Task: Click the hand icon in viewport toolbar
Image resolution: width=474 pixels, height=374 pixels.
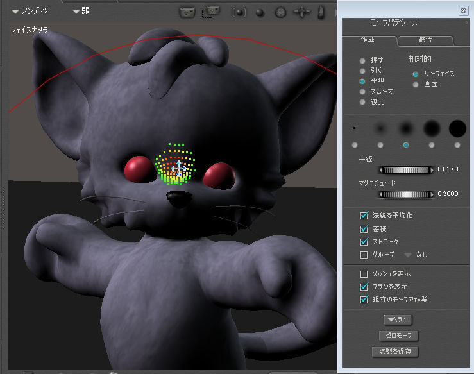Action: [x=321, y=12]
